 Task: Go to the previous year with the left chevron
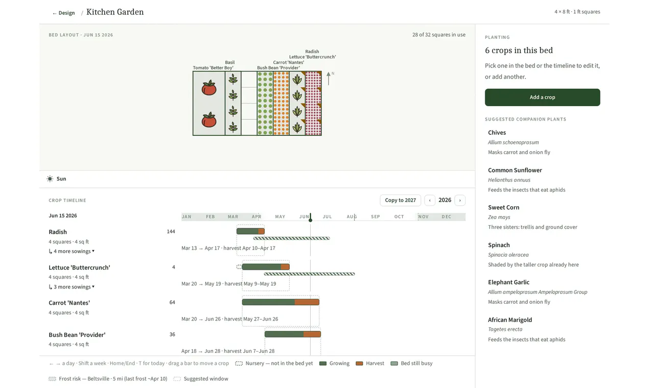point(430,200)
